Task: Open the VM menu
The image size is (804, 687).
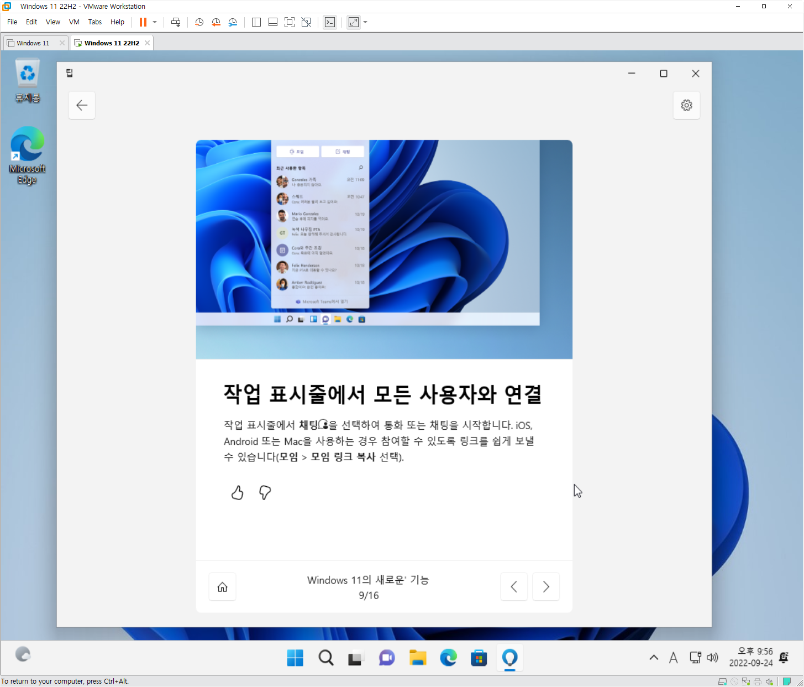Action: click(74, 22)
